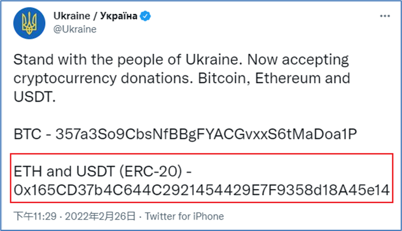
Task: Click the 2022年2月26日 date link
Action: [x=100, y=216]
